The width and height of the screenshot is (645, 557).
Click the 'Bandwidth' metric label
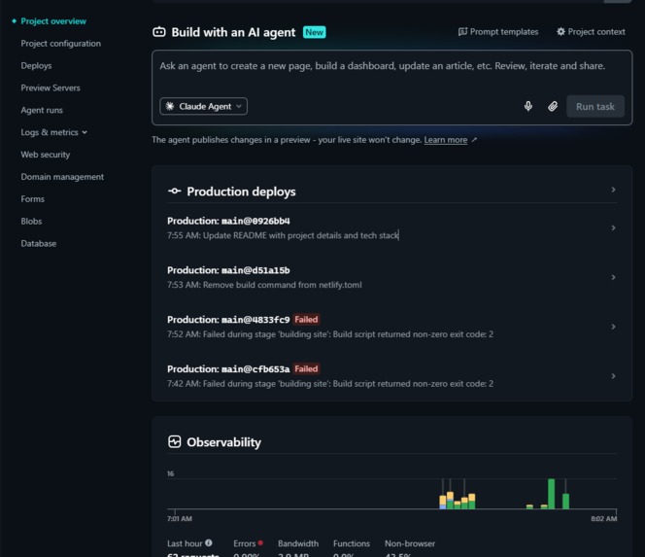[298, 543]
